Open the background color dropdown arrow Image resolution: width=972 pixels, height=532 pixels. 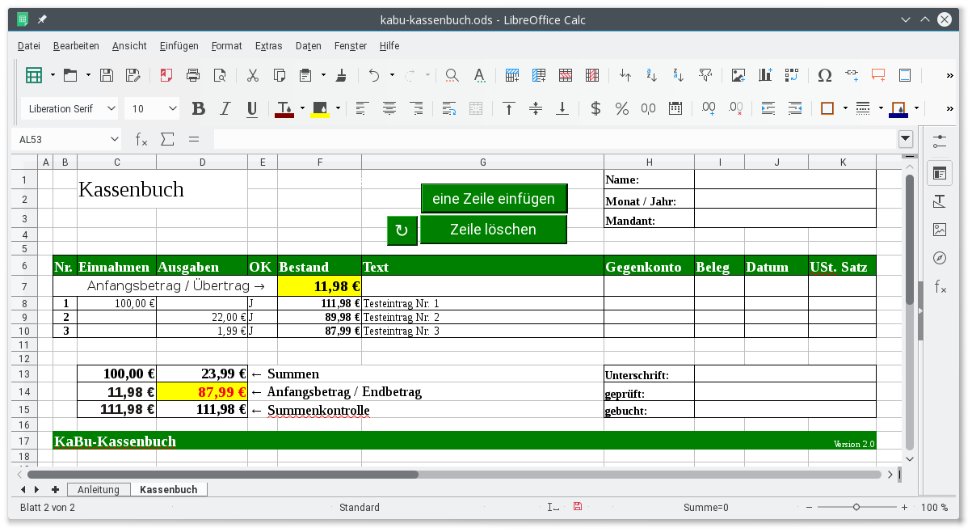coord(337,108)
